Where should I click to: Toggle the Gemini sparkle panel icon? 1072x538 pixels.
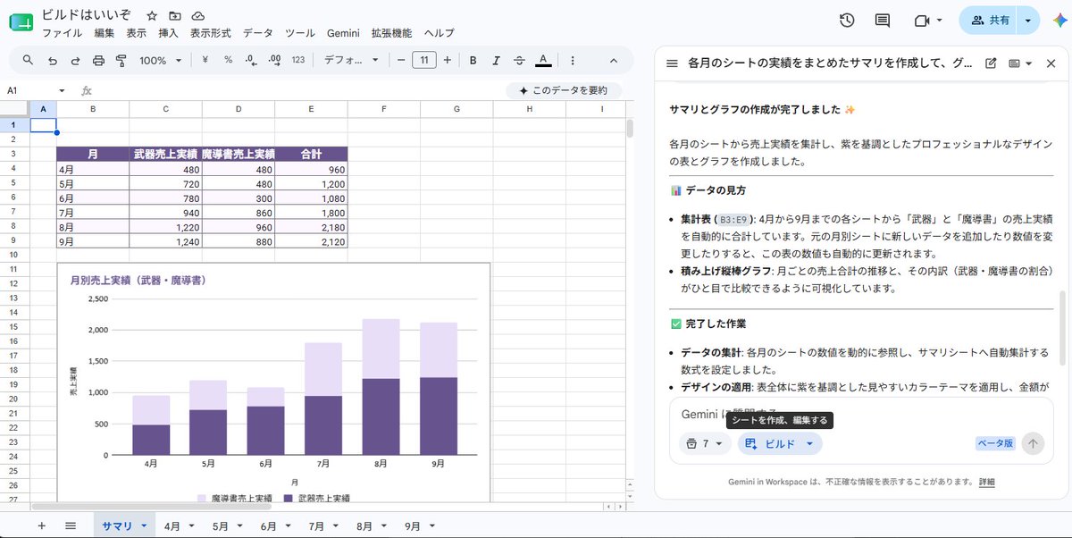coord(1059,20)
